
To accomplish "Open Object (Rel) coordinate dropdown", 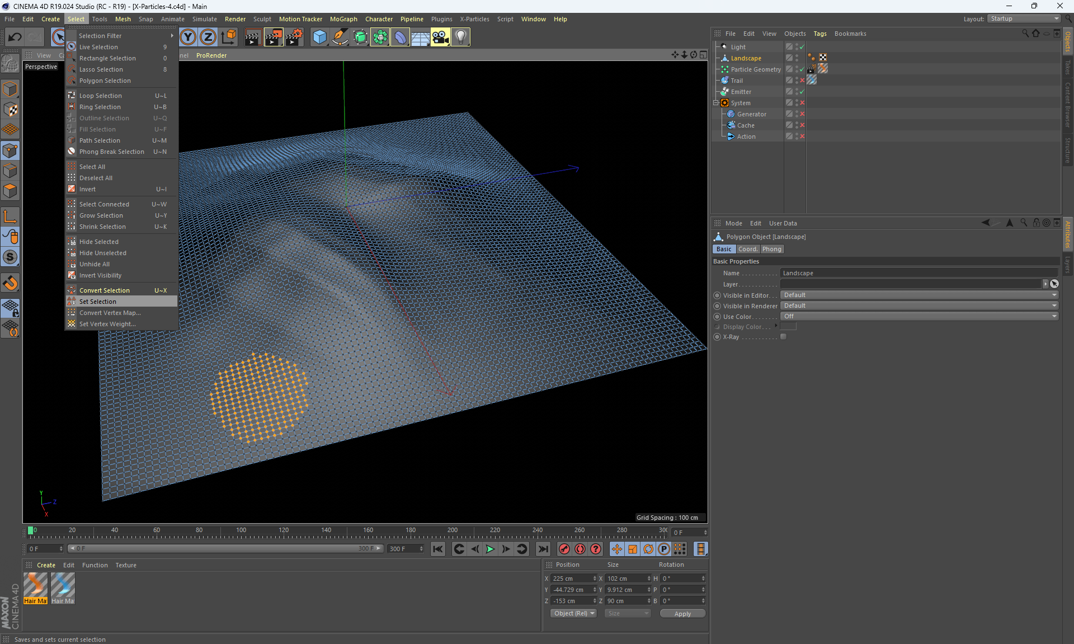I will click(x=573, y=613).
